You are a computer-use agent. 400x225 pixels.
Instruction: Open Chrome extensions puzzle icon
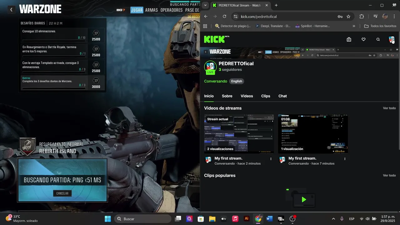(362, 17)
